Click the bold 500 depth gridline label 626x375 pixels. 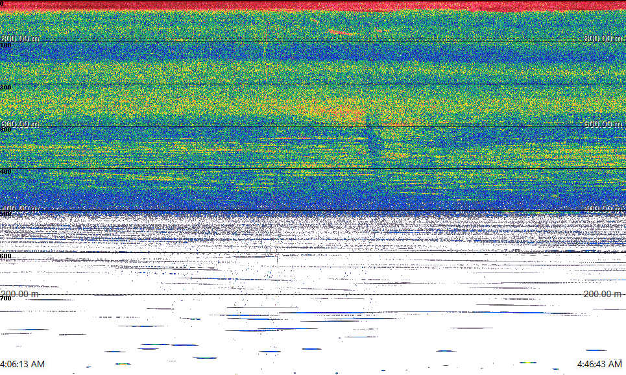click(6, 214)
